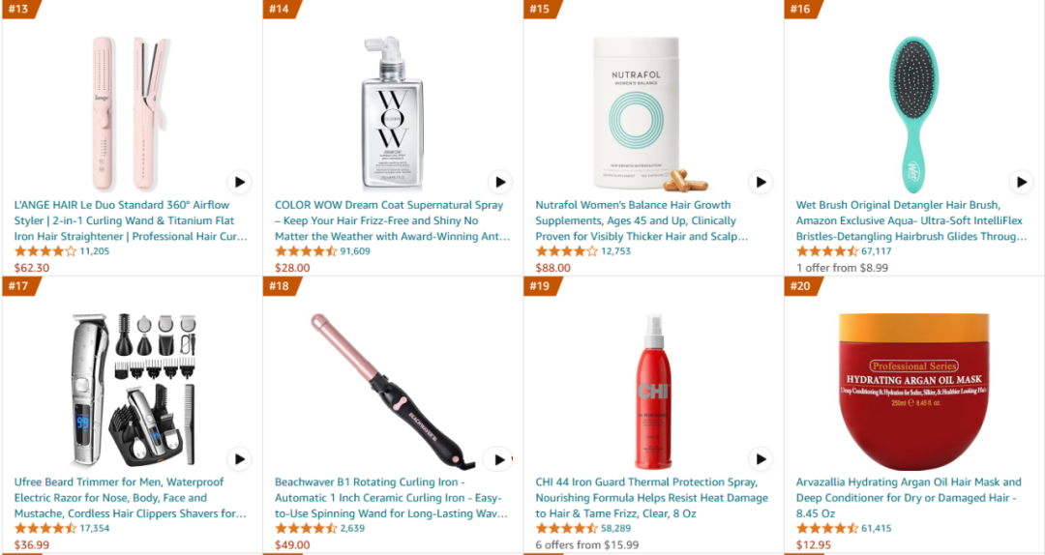The width and height of the screenshot is (1045, 555).
Task: Open the Arvazallia Hydrating Argan Oil Mask image
Action: pyautogui.click(x=913, y=392)
